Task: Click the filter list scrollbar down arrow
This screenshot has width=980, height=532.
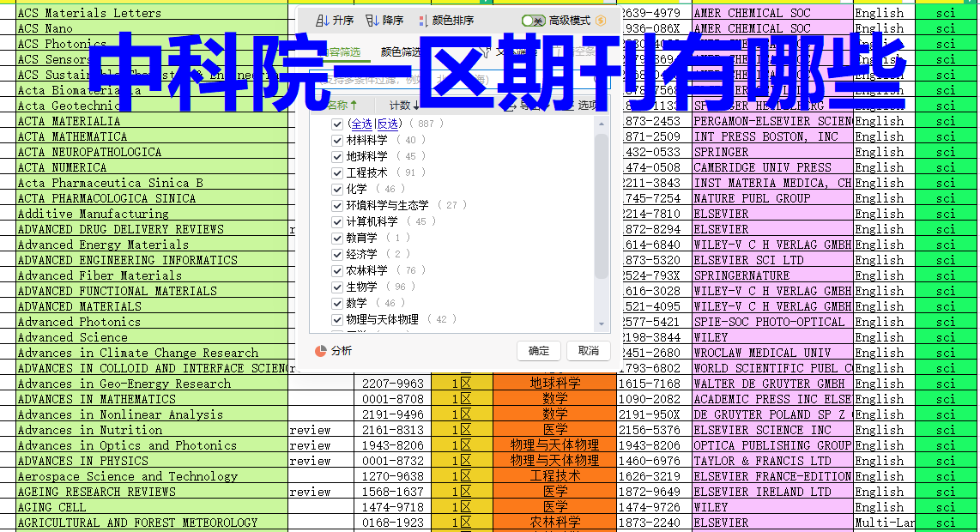Action: point(602,323)
